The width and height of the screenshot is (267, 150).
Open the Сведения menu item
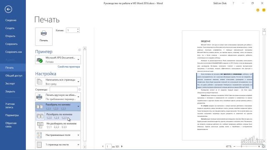[11, 20]
